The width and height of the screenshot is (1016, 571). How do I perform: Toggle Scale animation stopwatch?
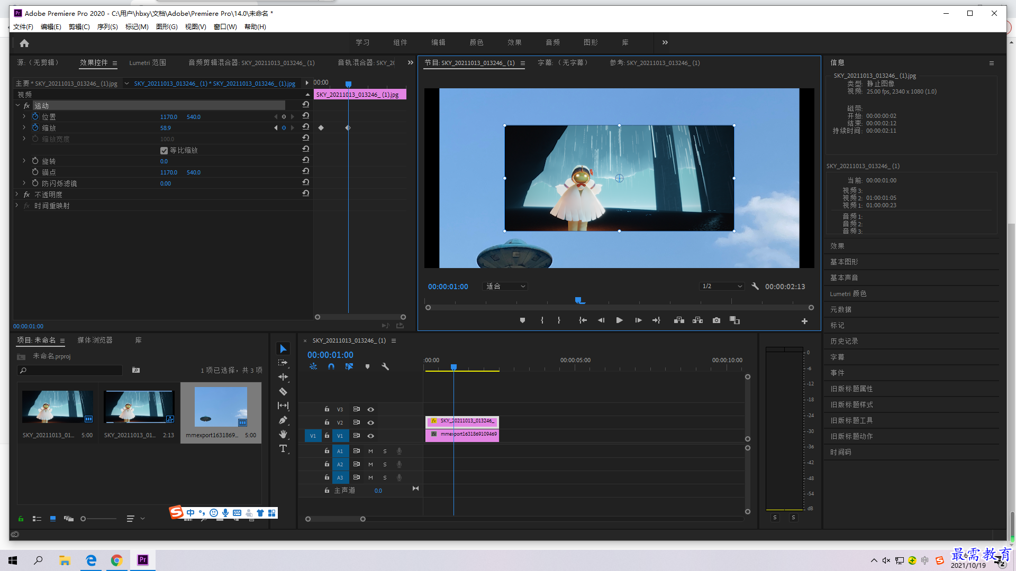35,127
